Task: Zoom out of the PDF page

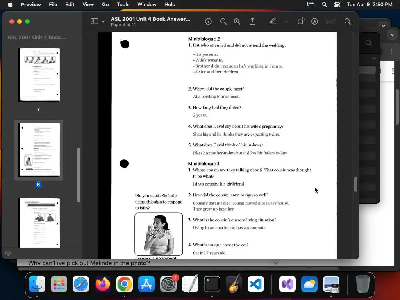Action: [223, 21]
